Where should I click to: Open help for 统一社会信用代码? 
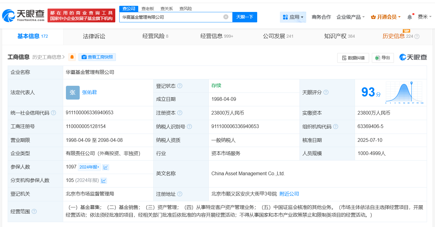pos(54,113)
